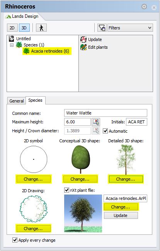Toggle the nXt plant file checkbox
Viewport: 160px width, 251px height.
(66, 190)
